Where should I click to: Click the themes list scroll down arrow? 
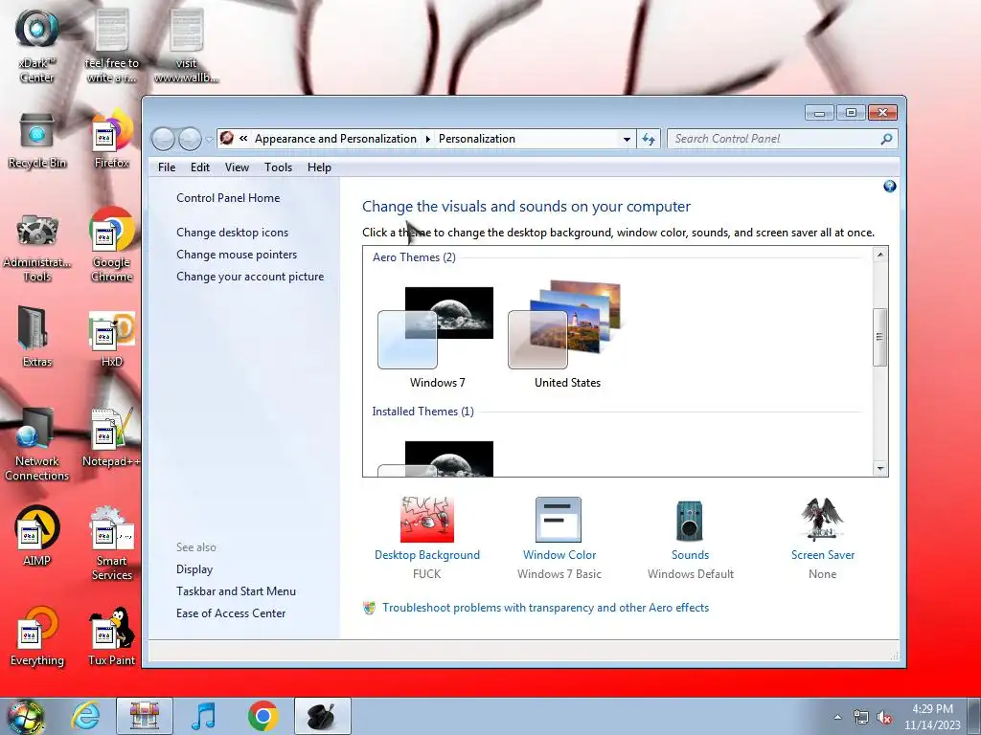(880, 469)
